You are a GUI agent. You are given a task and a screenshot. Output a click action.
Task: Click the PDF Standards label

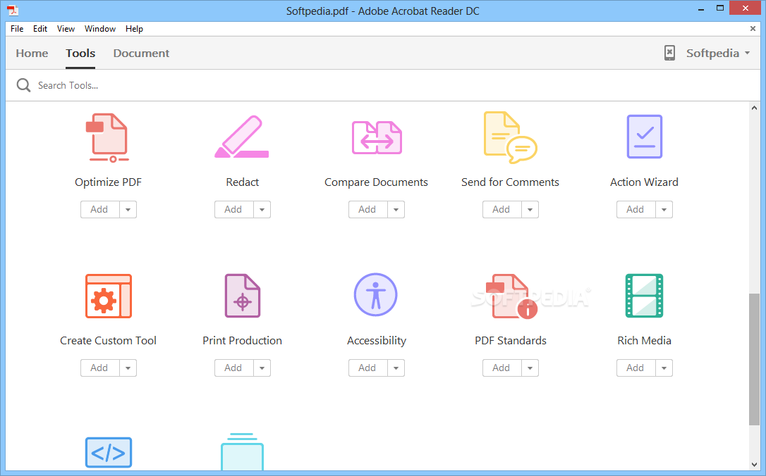coord(511,341)
